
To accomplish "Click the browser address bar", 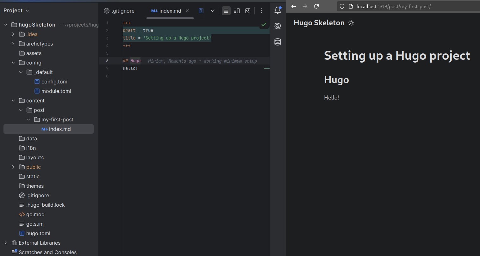I will coord(396,6).
